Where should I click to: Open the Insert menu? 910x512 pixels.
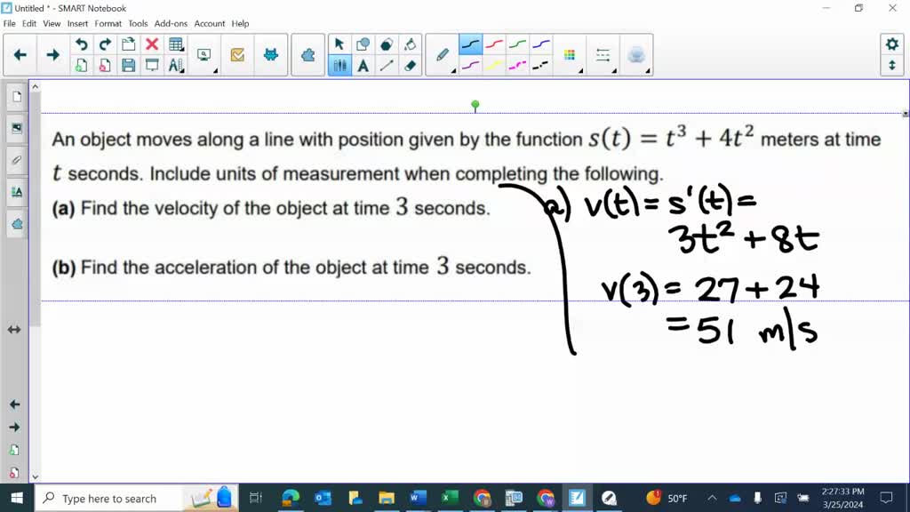[x=77, y=23]
